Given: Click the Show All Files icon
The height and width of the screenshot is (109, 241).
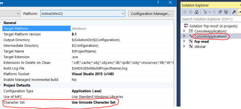Looking at the screenshot, I should [x=226, y=12].
